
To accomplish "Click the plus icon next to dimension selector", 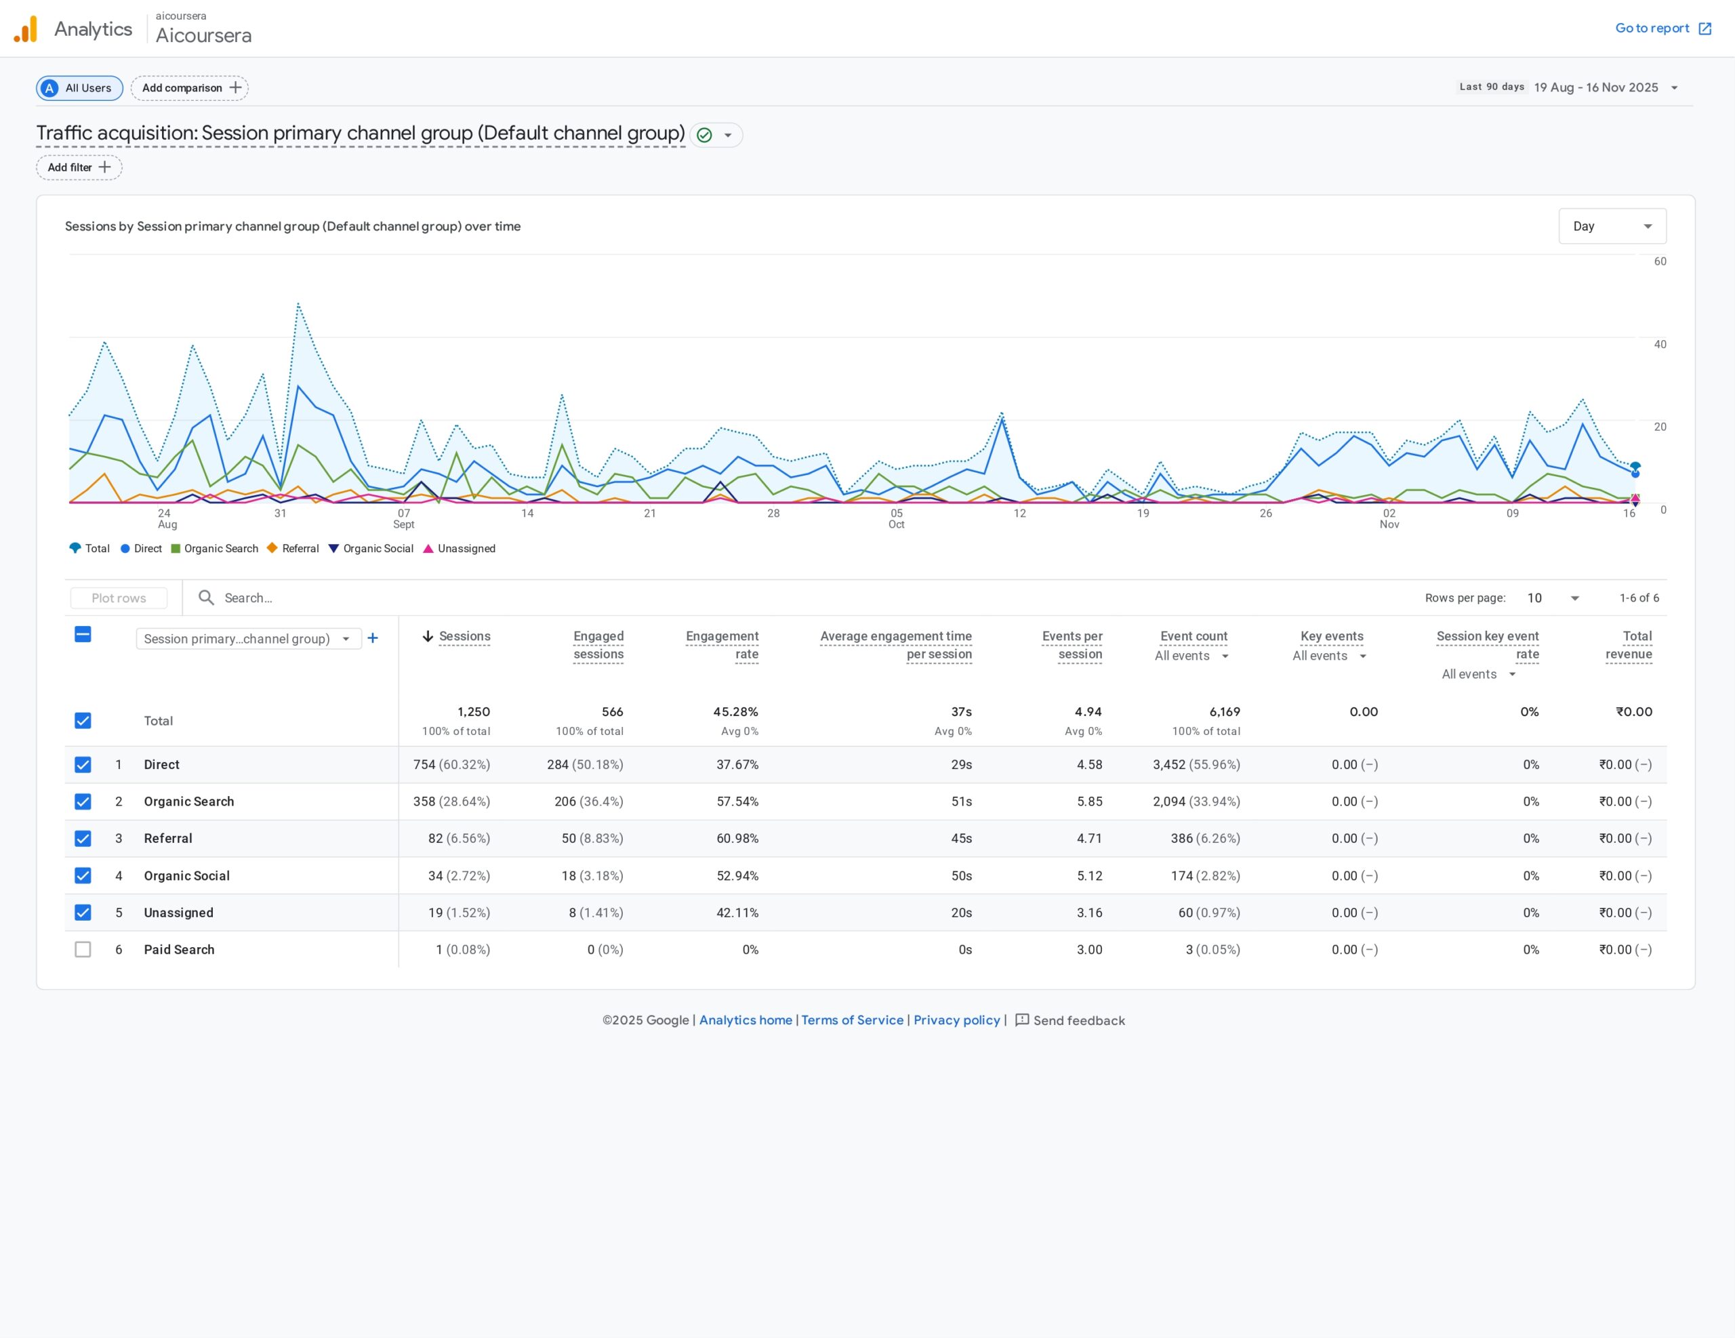I will pyautogui.click(x=373, y=638).
